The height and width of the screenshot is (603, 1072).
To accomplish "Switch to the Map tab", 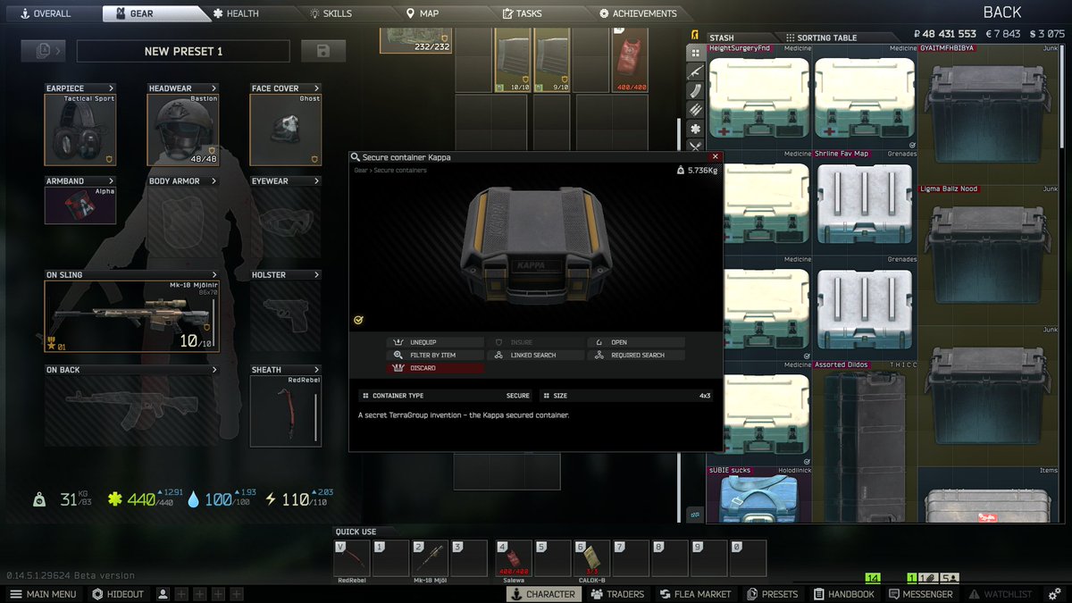I will pos(423,13).
